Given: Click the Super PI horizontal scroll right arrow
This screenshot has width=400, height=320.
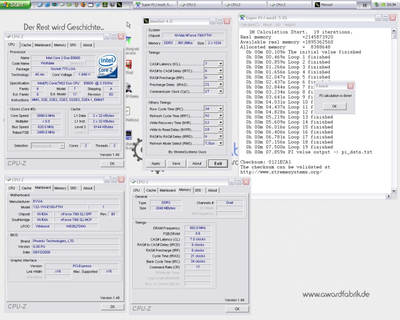Looking at the screenshot, I should pyautogui.click(x=388, y=196).
